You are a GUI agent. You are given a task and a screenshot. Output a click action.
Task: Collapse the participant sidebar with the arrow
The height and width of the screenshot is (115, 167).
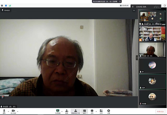[137, 58]
